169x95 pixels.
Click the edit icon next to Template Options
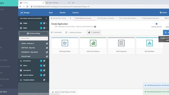click(x=44, y=80)
